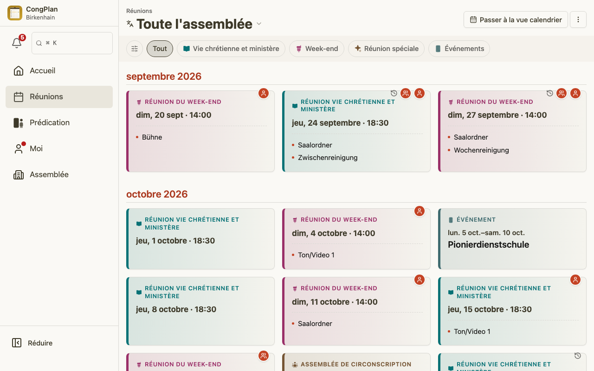Screen dimensions: 594x371
Task: Click the CongPlan app logo icon
Action: (x=15, y=13)
